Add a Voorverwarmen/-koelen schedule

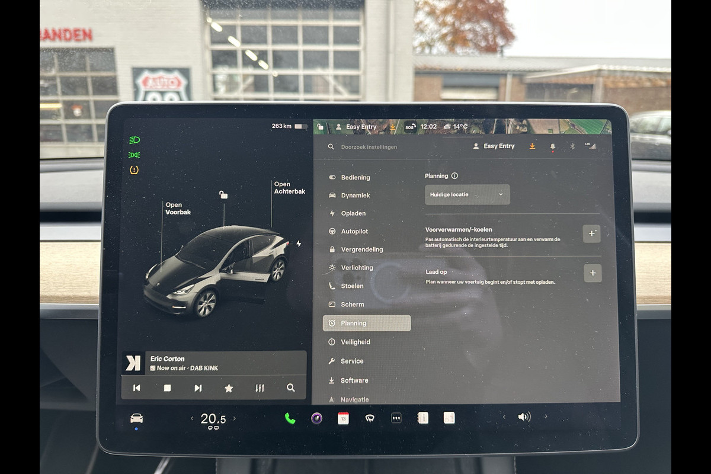pos(591,233)
